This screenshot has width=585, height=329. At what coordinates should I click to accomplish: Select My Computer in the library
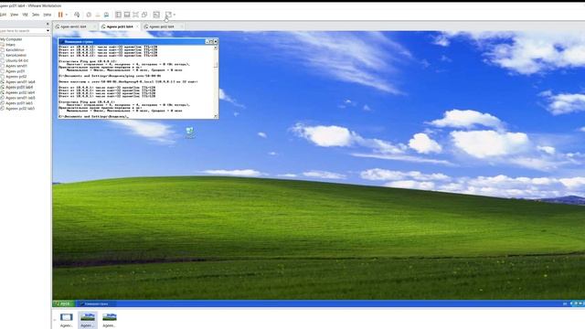tap(11, 39)
